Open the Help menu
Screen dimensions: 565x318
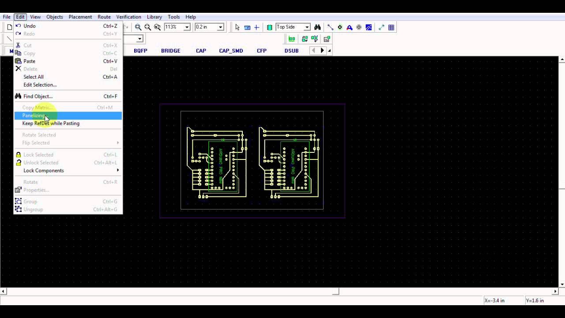pos(191,17)
